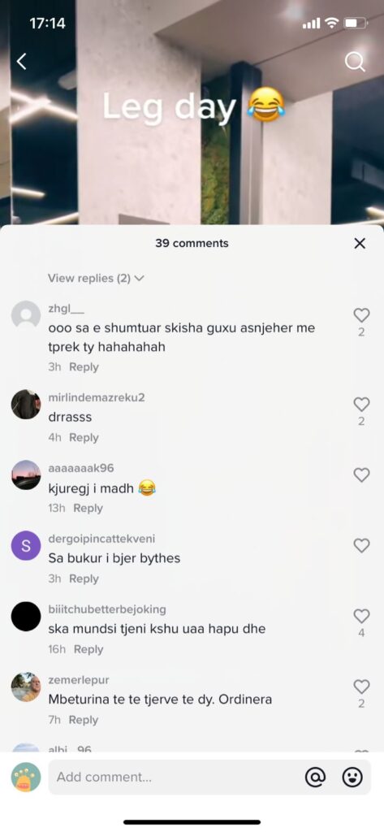Open username biiitchubetterbejoking
Image resolution: width=384 pixels, height=832 pixels.
click(107, 609)
